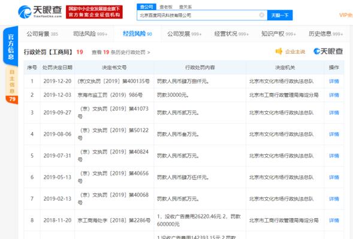This screenshot has height=239, width=353.
Task: Select 北京市工商行政管理局海淀分局 in row 2
Action: click(283, 95)
